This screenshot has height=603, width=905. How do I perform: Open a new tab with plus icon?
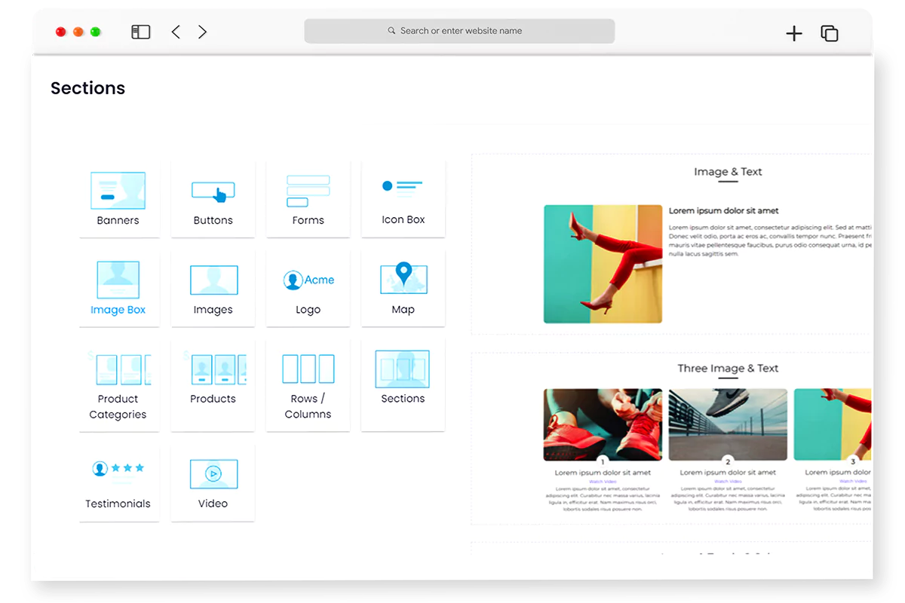coord(794,33)
